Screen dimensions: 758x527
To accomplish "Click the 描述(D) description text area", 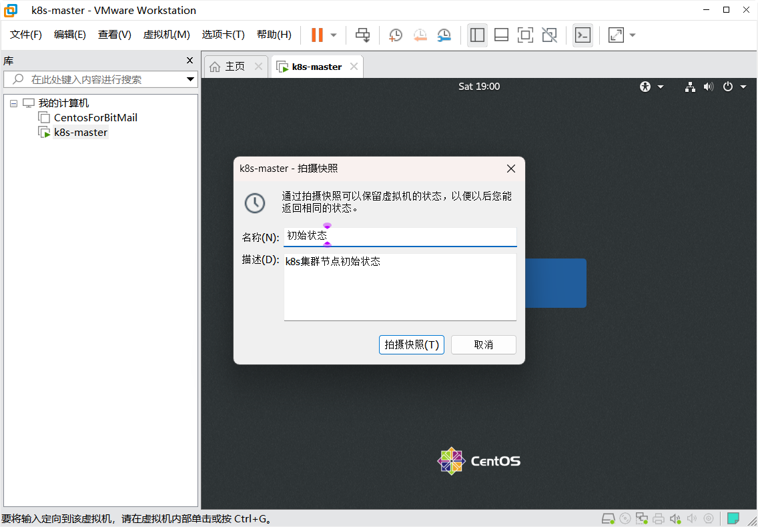I will 400,287.
